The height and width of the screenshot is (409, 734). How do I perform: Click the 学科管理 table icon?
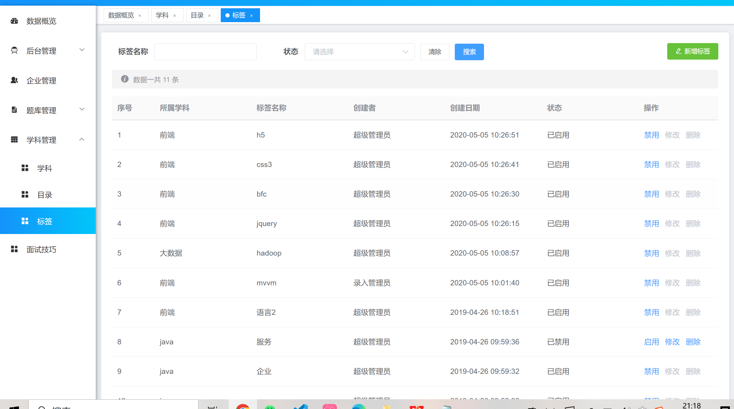pos(14,140)
